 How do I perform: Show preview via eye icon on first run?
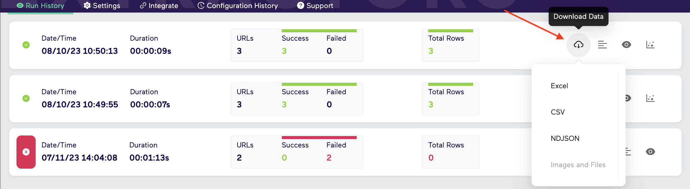[x=627, y=45]
